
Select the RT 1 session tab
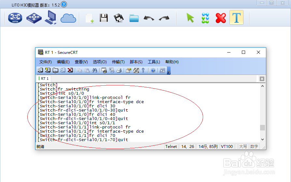[x=44, y=79]
